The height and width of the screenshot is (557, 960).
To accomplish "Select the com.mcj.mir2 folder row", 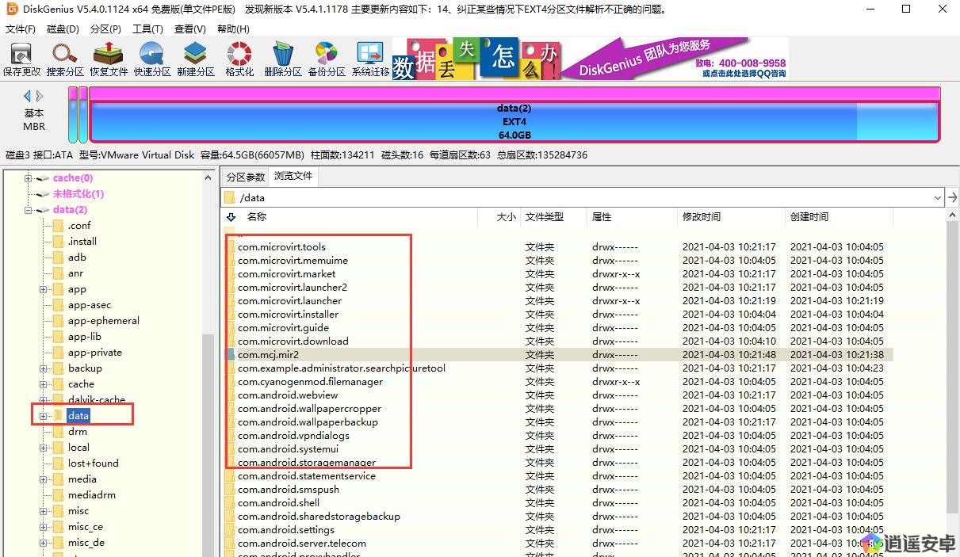I will [269, 355].
